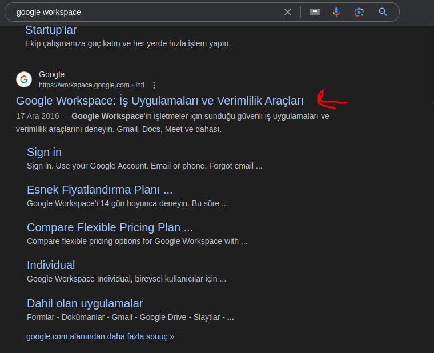Image resolution: width=434 pixels, height=353 pixels.
Task: Open 'Compare Flexible Pricing Plan ...' sitelink
Action: pyautogui.click(x=110, y=227)
